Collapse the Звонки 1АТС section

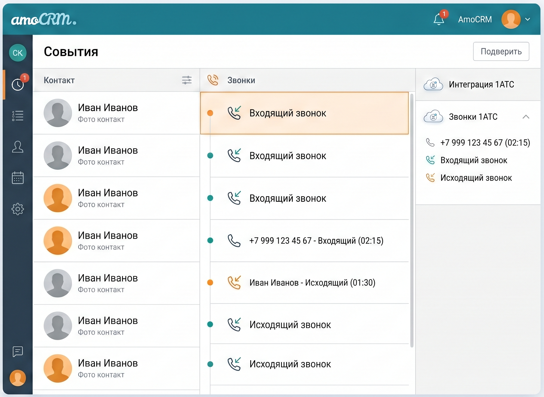[x=526, y=117]
